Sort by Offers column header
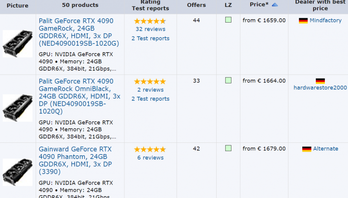Image resolution: width=348 pixels, height=198 pixels. [x=196, y=5]
